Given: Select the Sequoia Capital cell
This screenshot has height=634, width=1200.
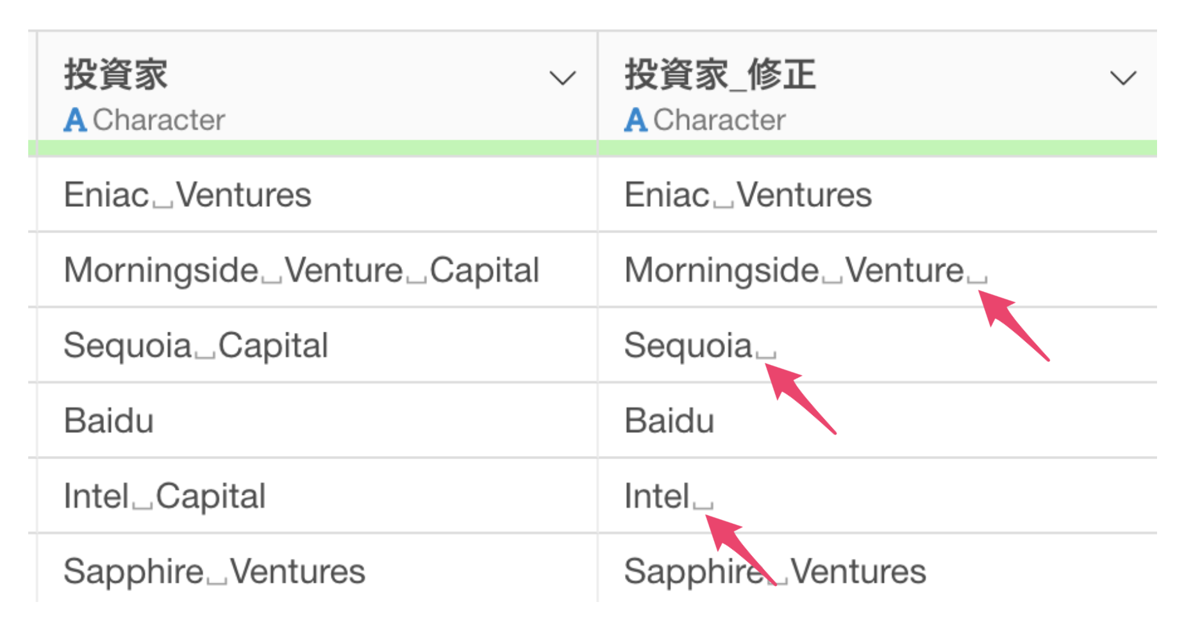Looking at the screenshot, I should [x=317, y=345].
